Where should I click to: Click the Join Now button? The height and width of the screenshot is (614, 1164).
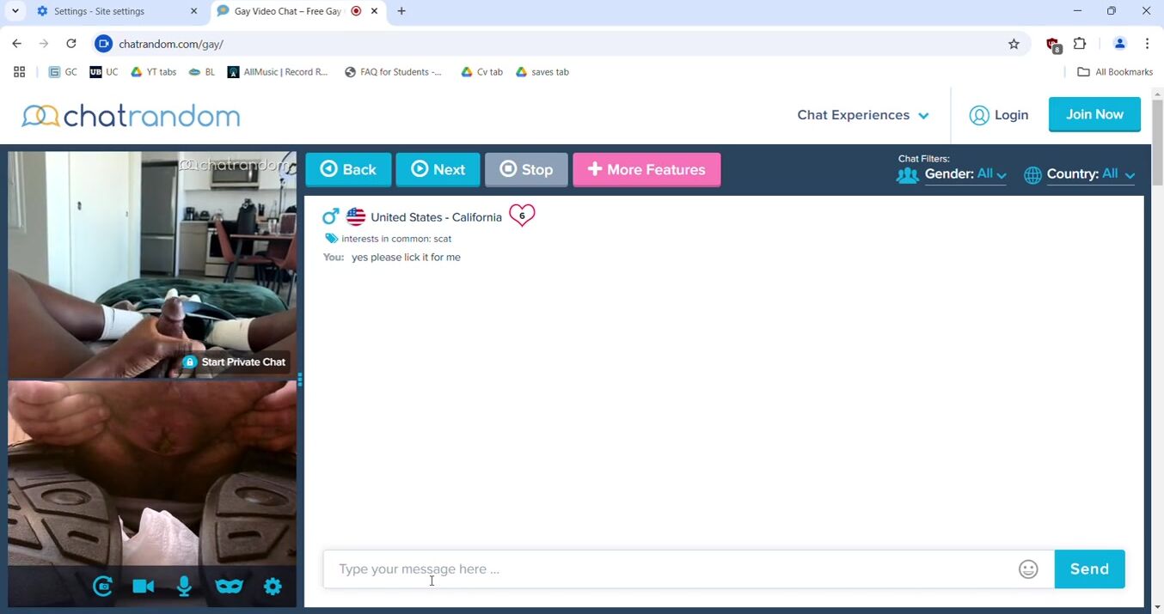click(x=1094, y=114)
